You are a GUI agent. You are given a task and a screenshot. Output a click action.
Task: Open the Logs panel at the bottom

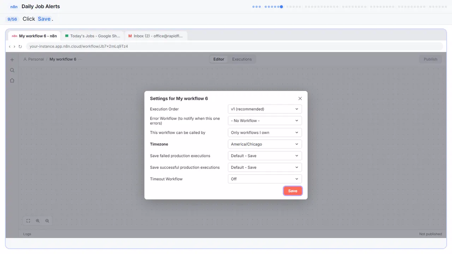click(27, 234)
